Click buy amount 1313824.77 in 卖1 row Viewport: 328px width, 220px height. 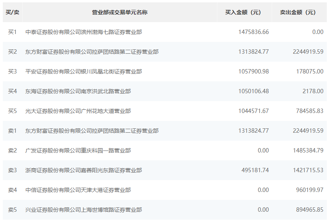254,131
